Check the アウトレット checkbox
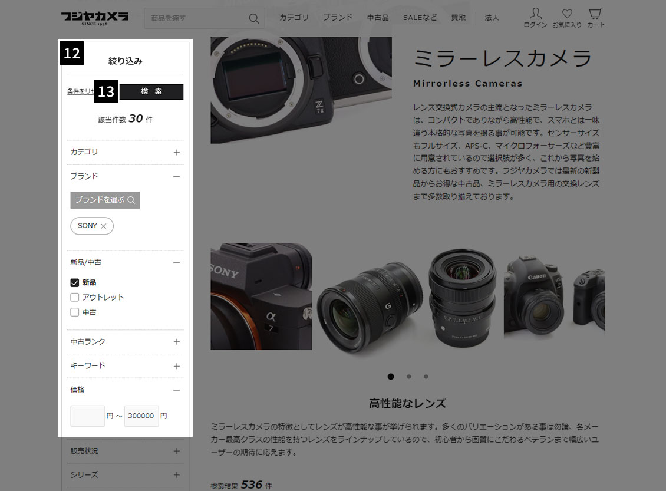Viewport: 666px width, 491px height. point(75,297)
